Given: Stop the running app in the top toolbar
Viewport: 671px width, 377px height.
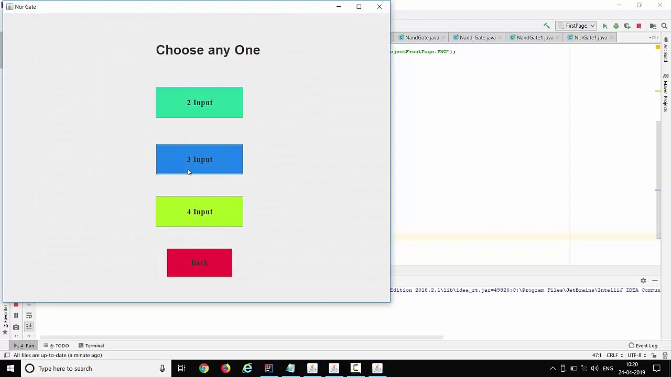Looking at the screenshot, I should click(x=638, y=26).
